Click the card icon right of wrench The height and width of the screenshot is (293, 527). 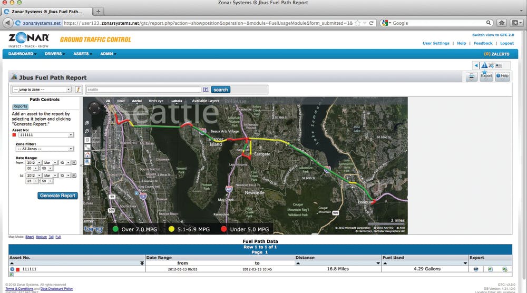click(499, 65)
